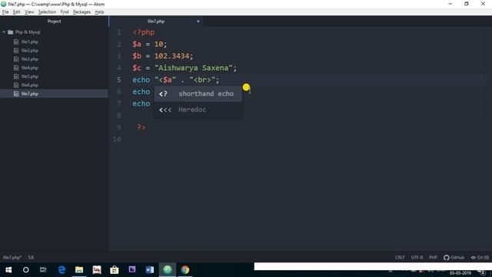Open the notification center icon

click(482, 272)
